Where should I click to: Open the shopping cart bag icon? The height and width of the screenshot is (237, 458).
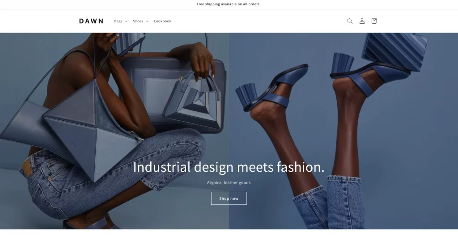pyautogui.click(x=374, y=21)
